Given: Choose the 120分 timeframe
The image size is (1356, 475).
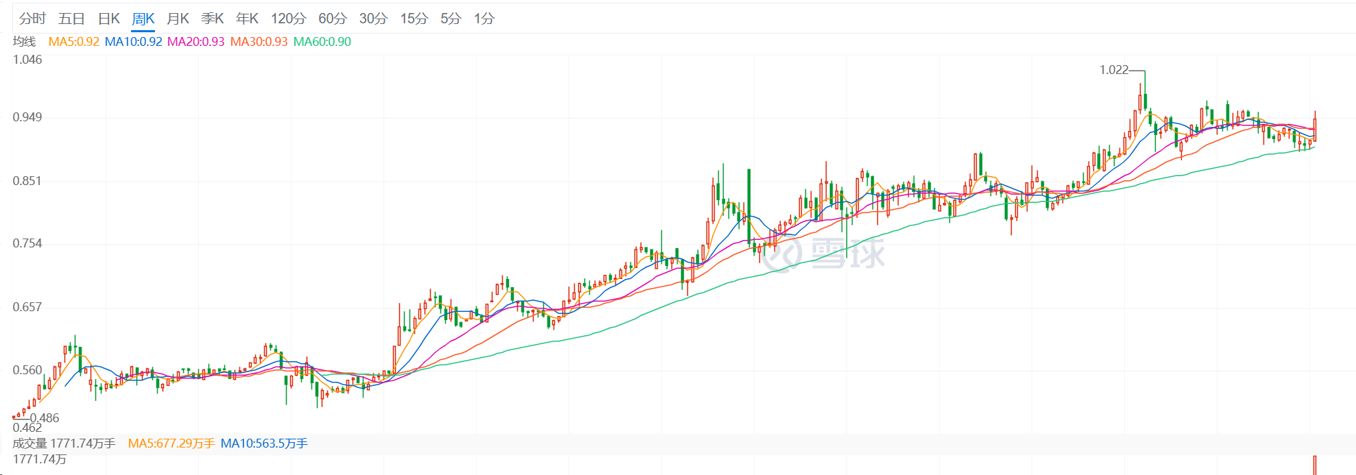Looking at the screenshot, I should coord(288,19).
